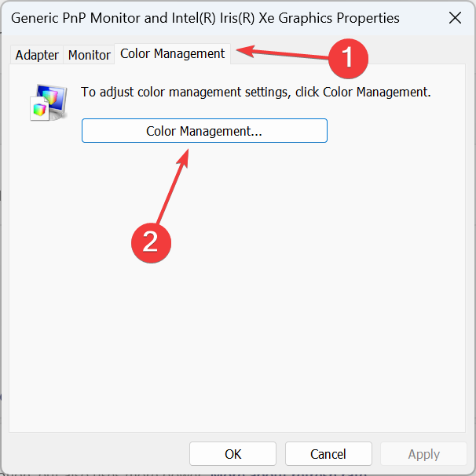Dismiss the dialog using Cancel
The width and height of the screenshot is (476, 476).
(328, 454)
